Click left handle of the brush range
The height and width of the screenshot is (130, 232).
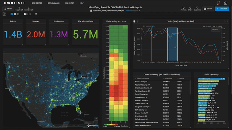168,44
